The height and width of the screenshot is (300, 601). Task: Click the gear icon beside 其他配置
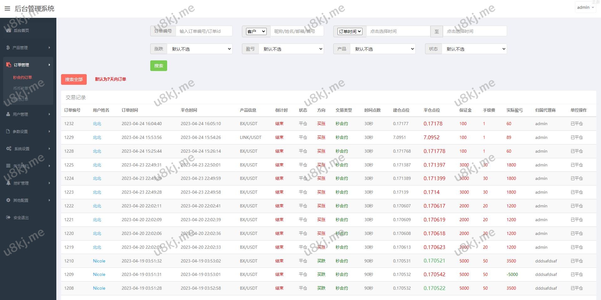click(8, 200)
